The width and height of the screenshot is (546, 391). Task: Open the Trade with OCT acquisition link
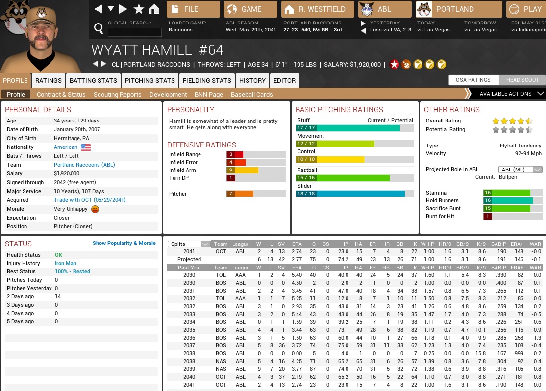click(90, 200)
